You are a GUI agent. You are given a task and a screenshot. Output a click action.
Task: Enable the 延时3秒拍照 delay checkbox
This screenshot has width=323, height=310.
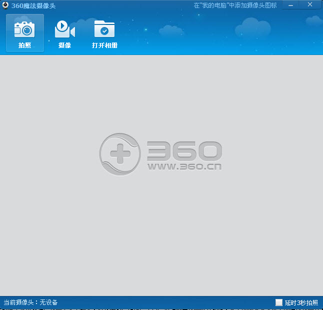click(x=278, y=302)
